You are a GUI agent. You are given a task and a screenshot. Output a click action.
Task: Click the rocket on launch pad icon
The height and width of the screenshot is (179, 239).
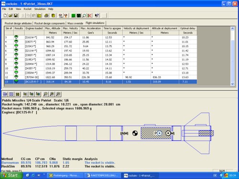click(x=61, y=15)
